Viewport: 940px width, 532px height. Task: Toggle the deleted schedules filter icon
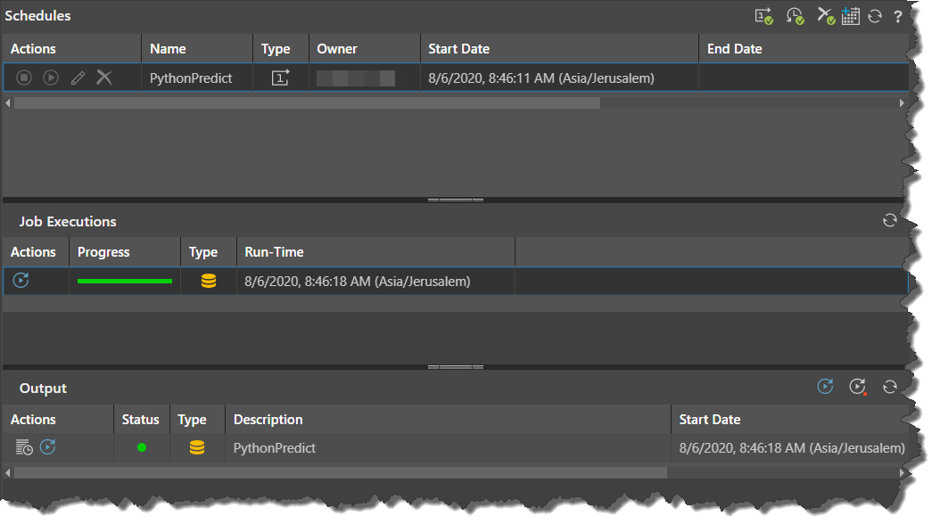coord(825,16)
